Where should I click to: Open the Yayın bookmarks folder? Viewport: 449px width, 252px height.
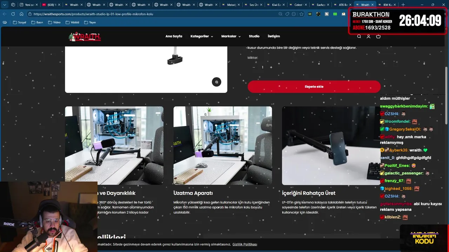pyautogui.click(x=90, y=22)
